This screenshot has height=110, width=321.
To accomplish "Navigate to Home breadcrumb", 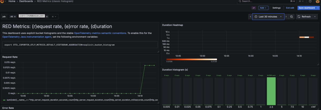I will click(x=12, y=1).
